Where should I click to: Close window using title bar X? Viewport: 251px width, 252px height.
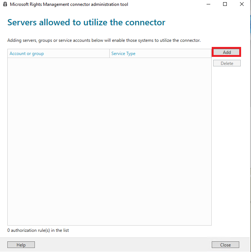click(x=242, y=4)
